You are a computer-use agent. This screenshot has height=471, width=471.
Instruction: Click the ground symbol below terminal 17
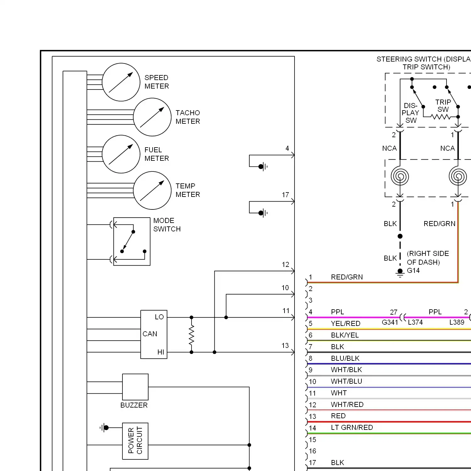(x=263, y=213)
